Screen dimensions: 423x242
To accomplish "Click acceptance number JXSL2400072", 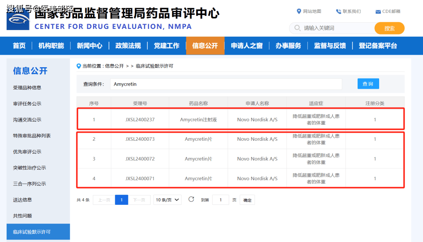I will click(x=140, y=159).
